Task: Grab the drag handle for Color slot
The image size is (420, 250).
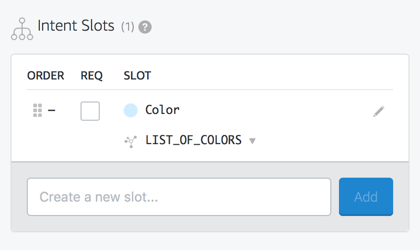Action: 37,111
